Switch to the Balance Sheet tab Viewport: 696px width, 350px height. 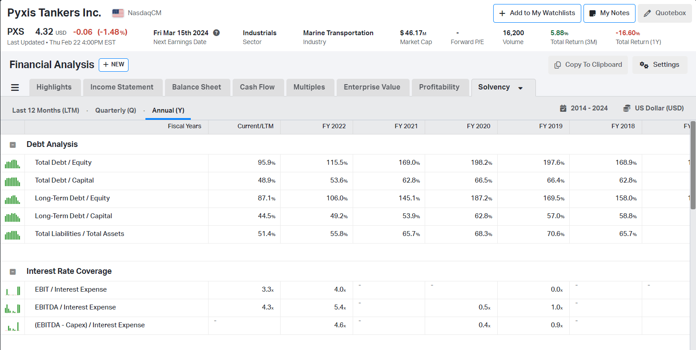196,87
